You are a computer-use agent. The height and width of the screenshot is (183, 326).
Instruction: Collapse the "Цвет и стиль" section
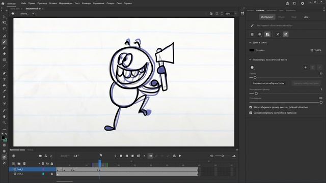click(x=250, y=43)
